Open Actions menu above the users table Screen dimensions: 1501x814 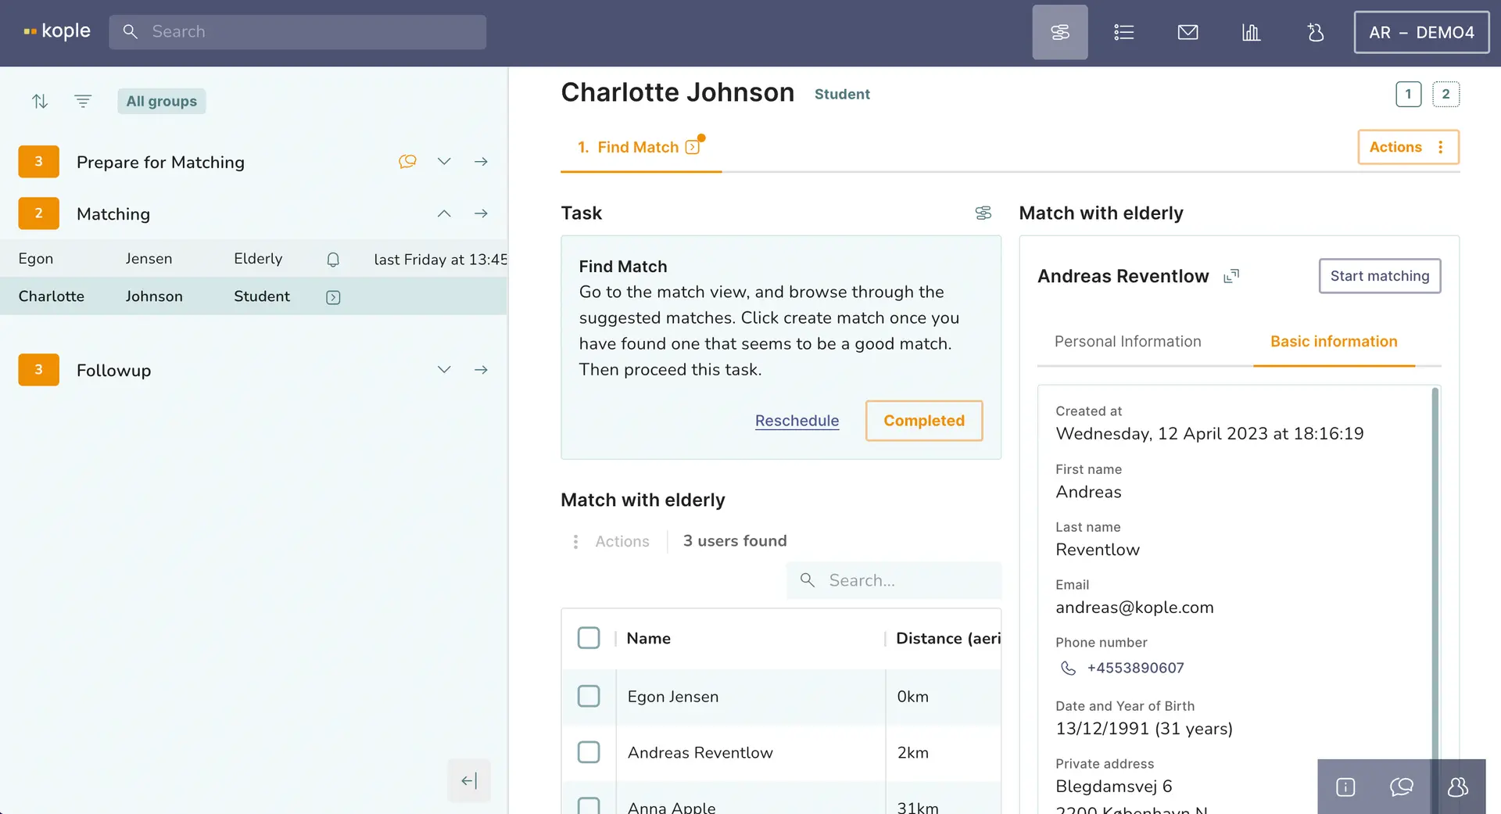click(611, 541)
